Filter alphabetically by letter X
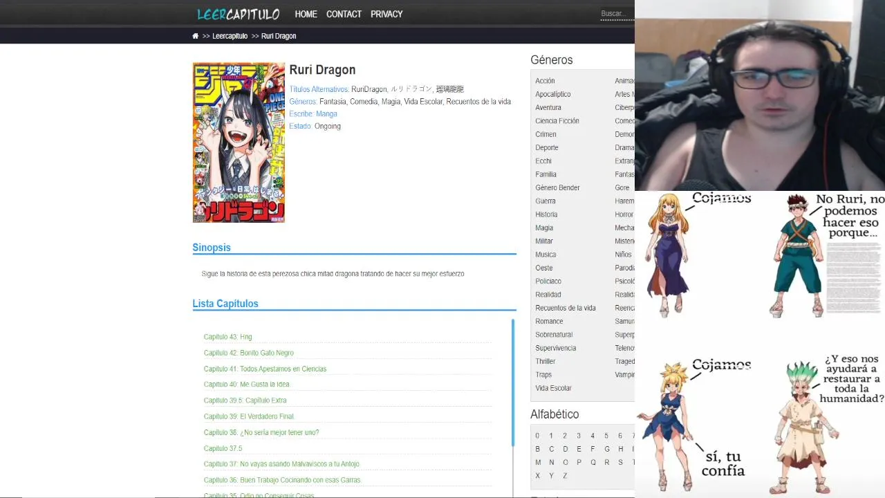 537,476
